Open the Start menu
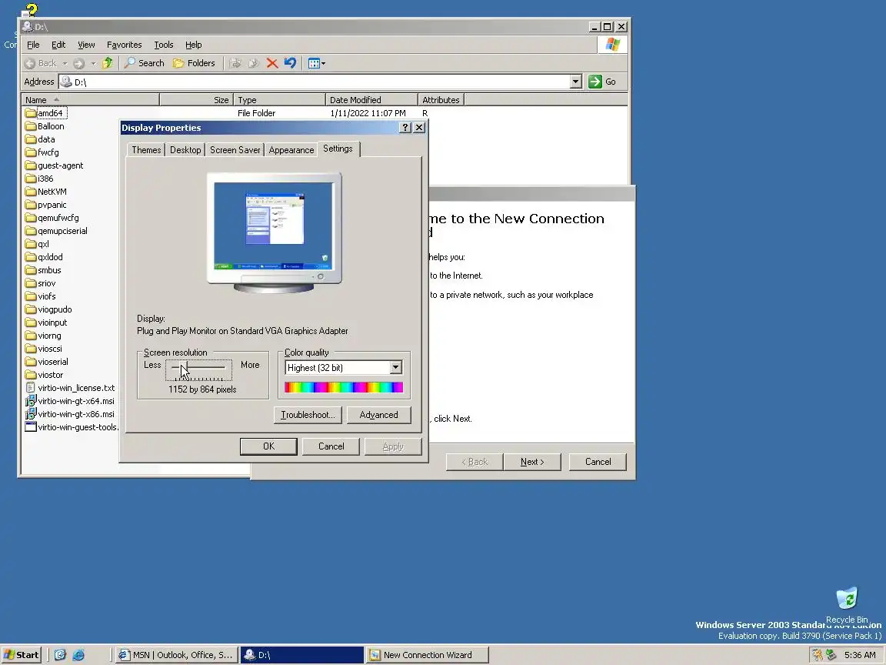886x665 pixels. pos(22,655)
